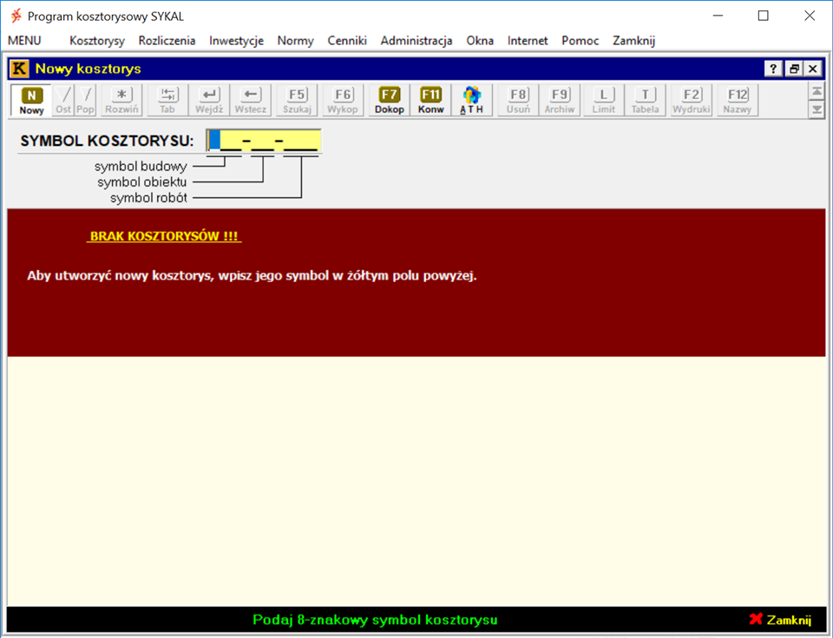The image size is (833, 638).
Task: Open the Normy menu
Action: click(x=295, y=41)
